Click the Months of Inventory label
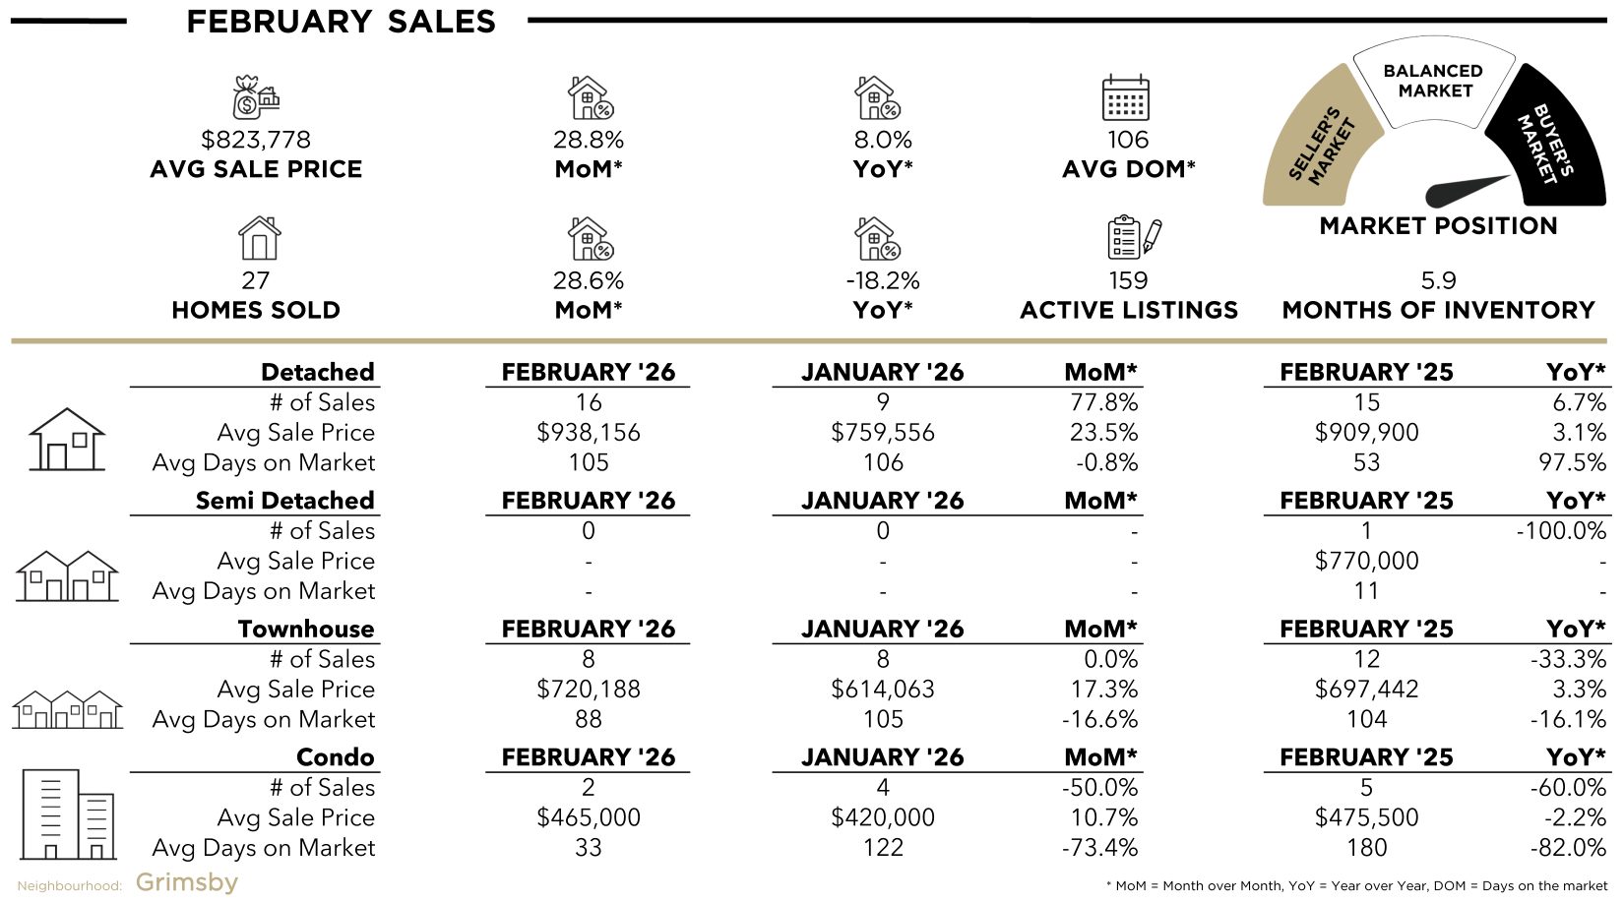 [x=1438, y=310]
